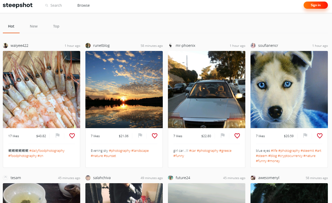
Task: Click the 17 likes count
Action: coord(14,136)
